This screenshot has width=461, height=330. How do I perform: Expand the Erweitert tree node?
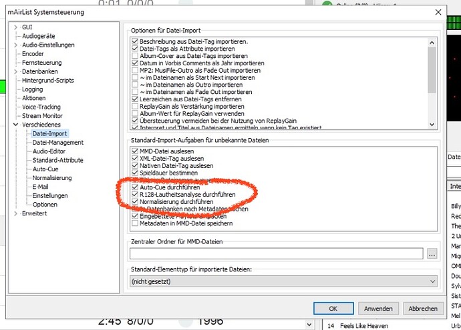pyautogui.click(x=15, y=213)
